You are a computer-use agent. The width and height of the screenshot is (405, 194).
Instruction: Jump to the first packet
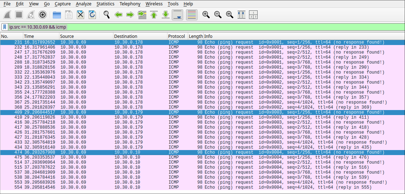pos(154,15)
